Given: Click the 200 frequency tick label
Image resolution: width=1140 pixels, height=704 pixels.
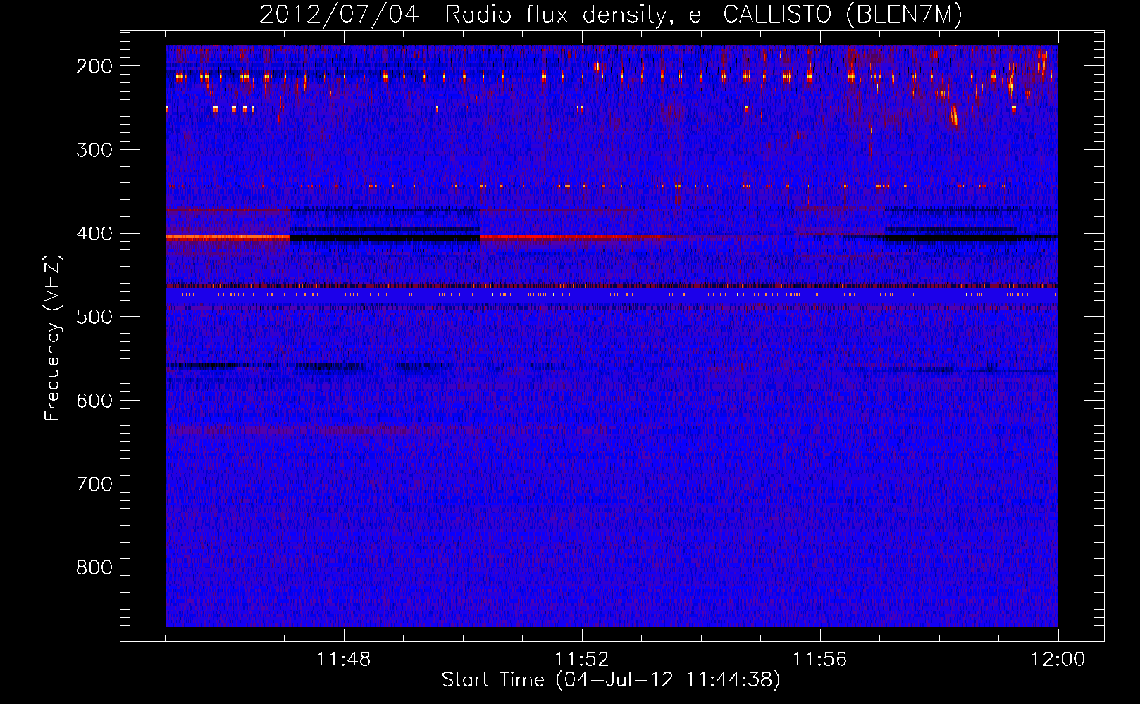Looking at the screenshot, I should click(x=94, y=66).
